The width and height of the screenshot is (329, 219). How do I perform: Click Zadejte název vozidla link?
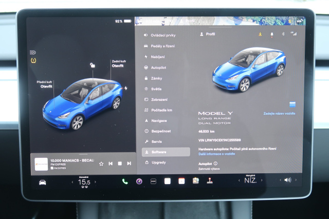(x=279, y=113)
